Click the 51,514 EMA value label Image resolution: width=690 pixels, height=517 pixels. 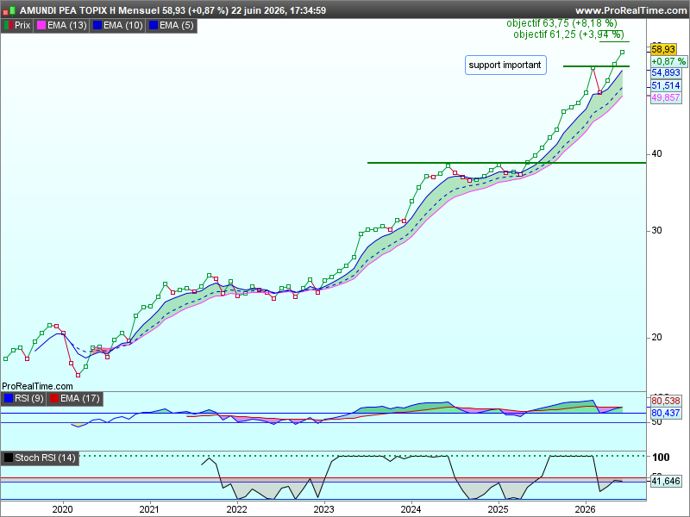tap(666, 85)
